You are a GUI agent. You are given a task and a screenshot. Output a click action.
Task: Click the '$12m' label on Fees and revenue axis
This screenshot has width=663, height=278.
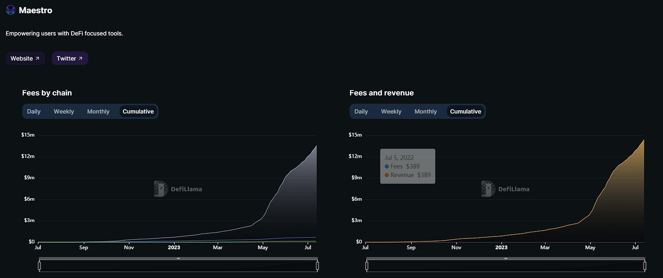click(355, 156)
